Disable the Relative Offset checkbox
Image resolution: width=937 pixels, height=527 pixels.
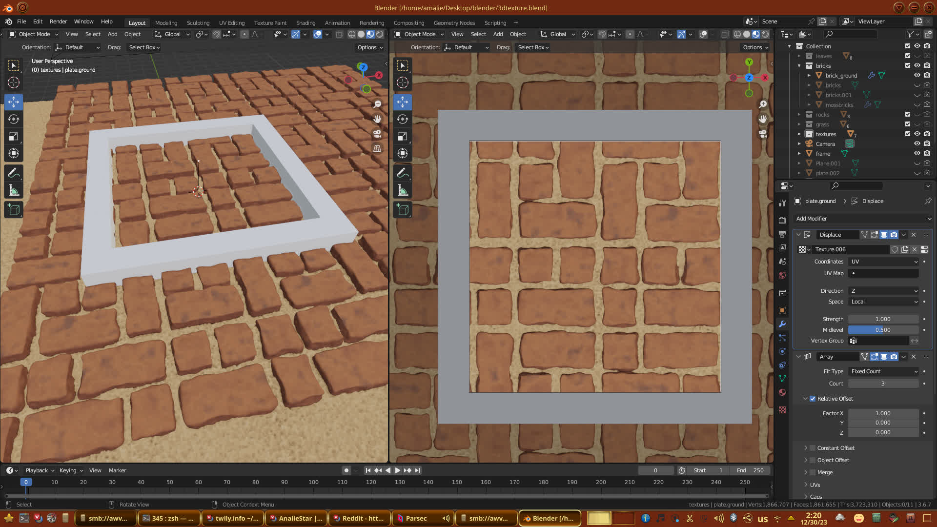click(813, 399)
